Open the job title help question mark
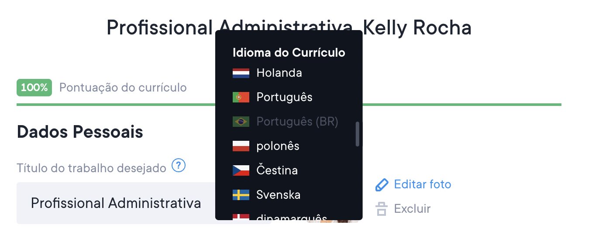The width and height of the screenshot is (592, 245). pos(179,166)
